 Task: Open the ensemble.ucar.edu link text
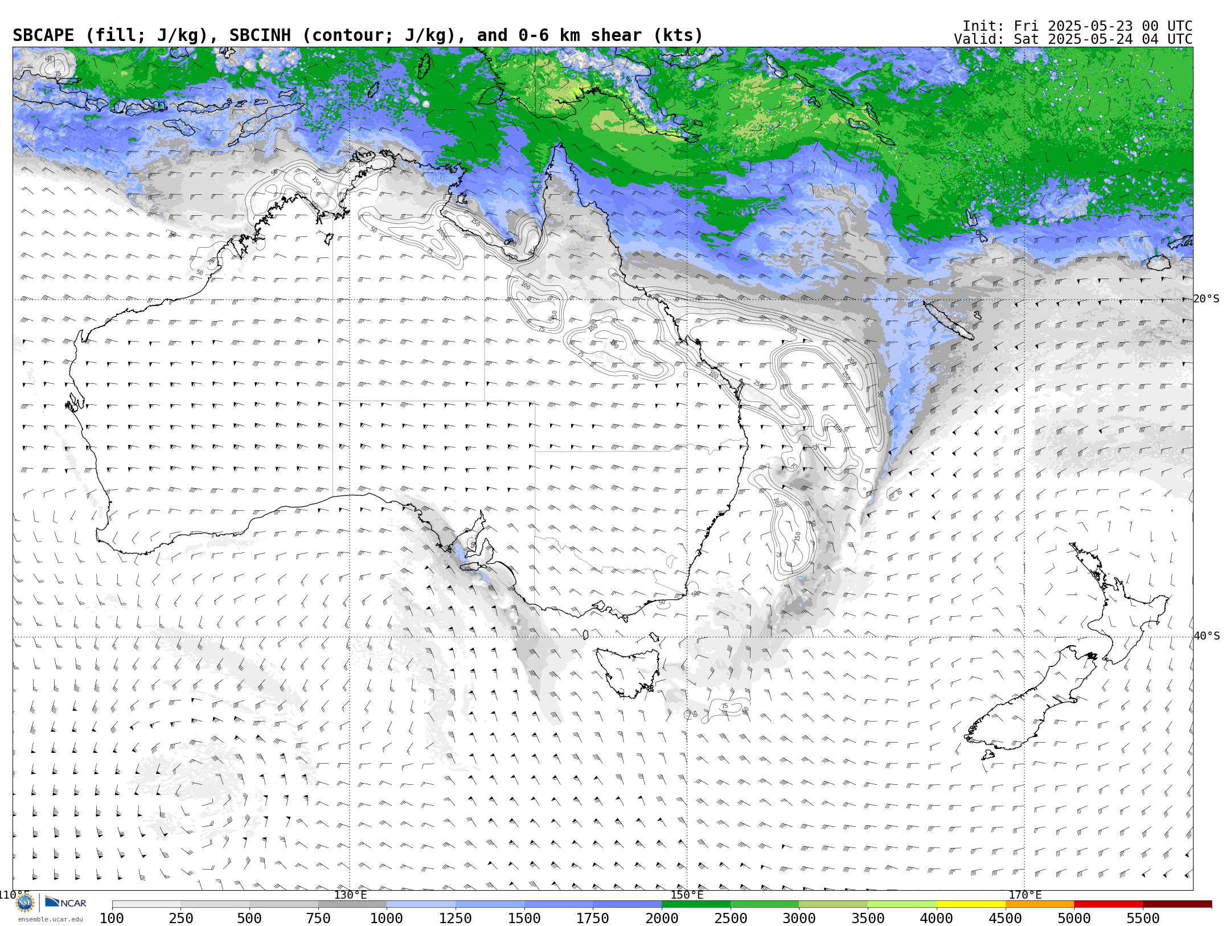tap(50, 919)
